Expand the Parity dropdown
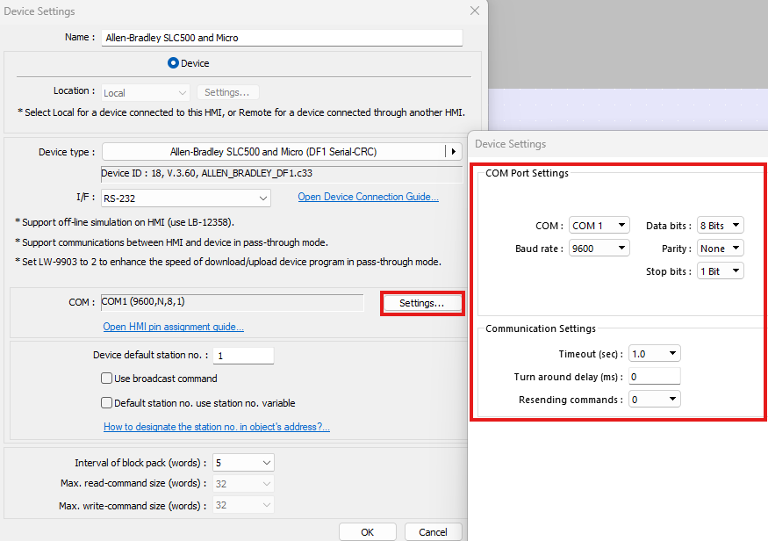This screenshot has height=541, width=768. pyautogui.click(x=721, y=249)
